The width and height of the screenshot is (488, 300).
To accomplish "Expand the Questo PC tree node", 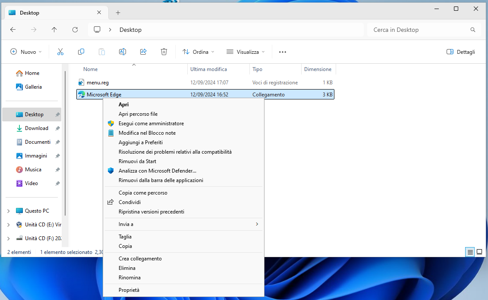I will click(x=8, y=211).
